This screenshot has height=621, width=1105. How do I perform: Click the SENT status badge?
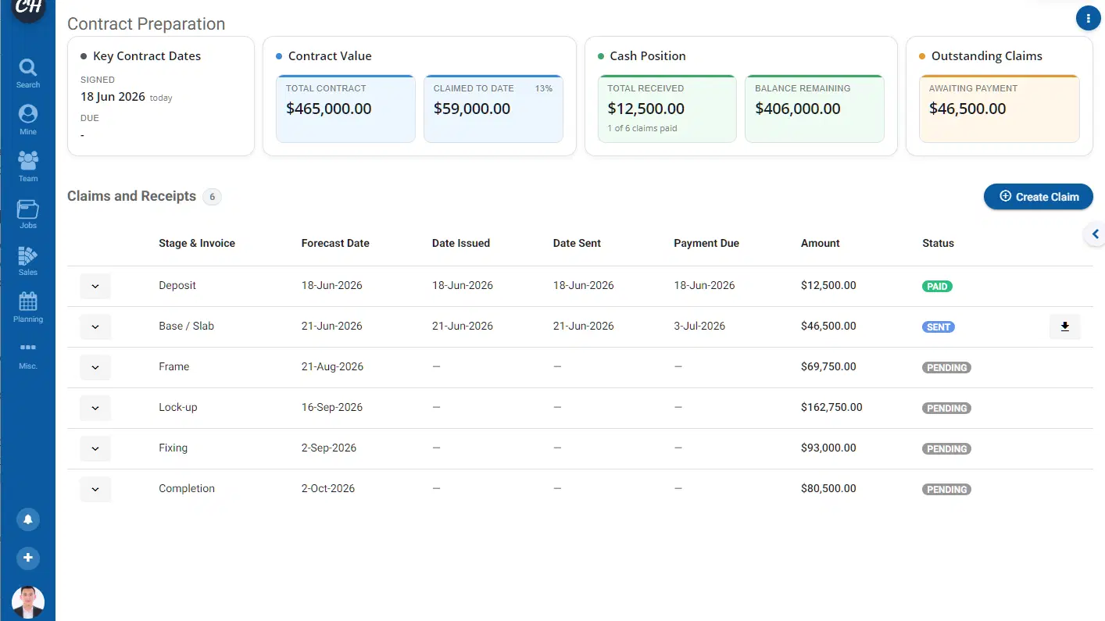pos(939,327)
